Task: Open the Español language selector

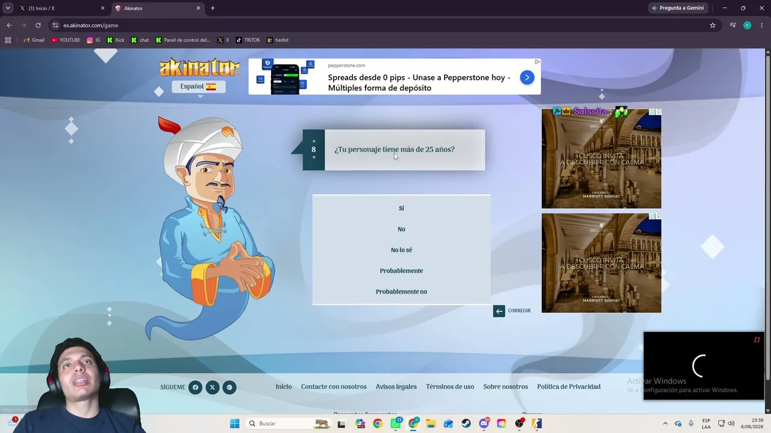Action: click(x=198, y=87)
